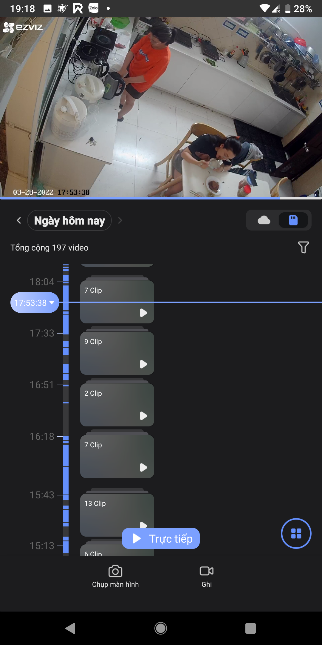Go to next day with right chevron
The image size is (322, 645).
click(120, 220)
